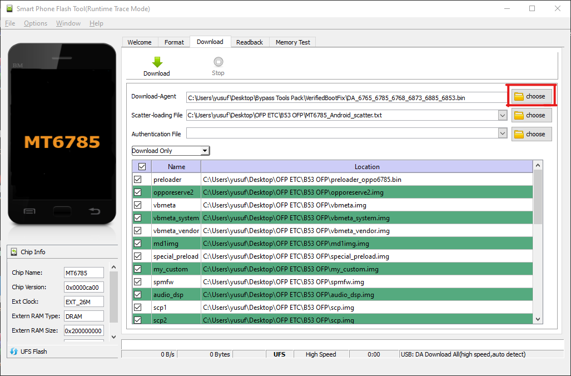Click the Chip Info panel icon
This screenshot has height=376, width=571.
14,252
